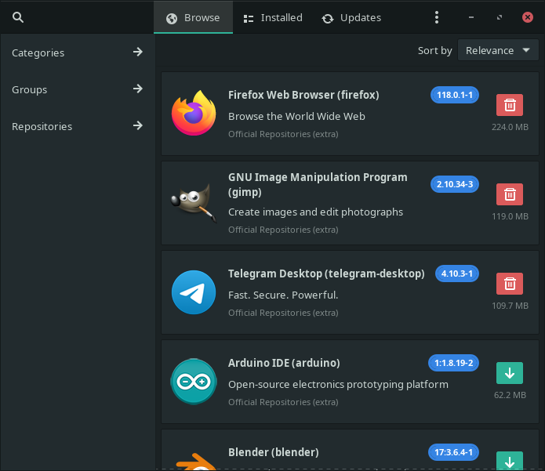The image size is (545, 471).
Task: Click the 'Sort by' label
Action: click(434, 51)
